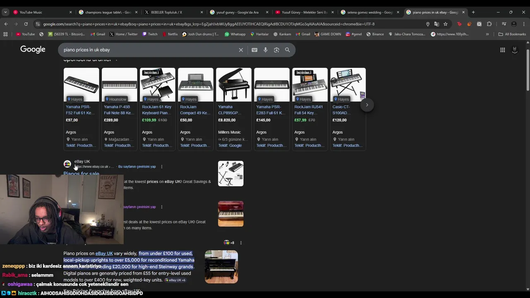Open red piano thumbnail of second result

(x=231, y=214)
